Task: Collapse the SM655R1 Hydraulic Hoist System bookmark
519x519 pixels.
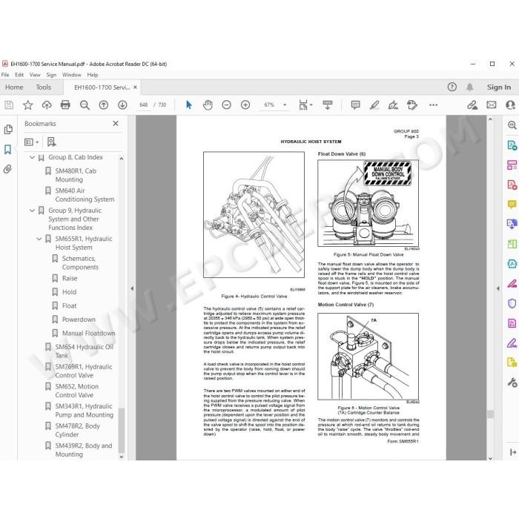Action: 39,239
